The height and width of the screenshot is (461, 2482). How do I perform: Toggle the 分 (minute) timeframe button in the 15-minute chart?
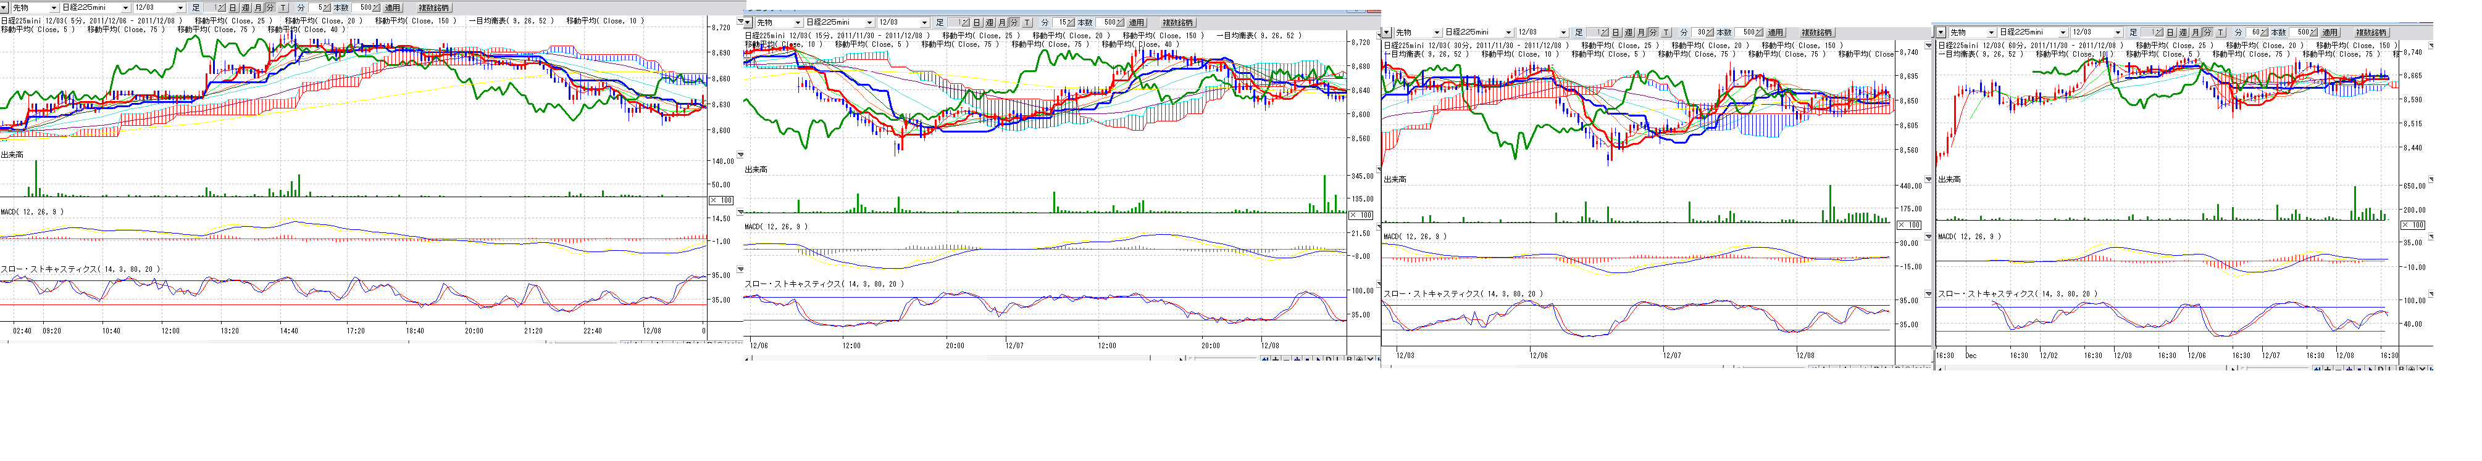coord(1014,23)
